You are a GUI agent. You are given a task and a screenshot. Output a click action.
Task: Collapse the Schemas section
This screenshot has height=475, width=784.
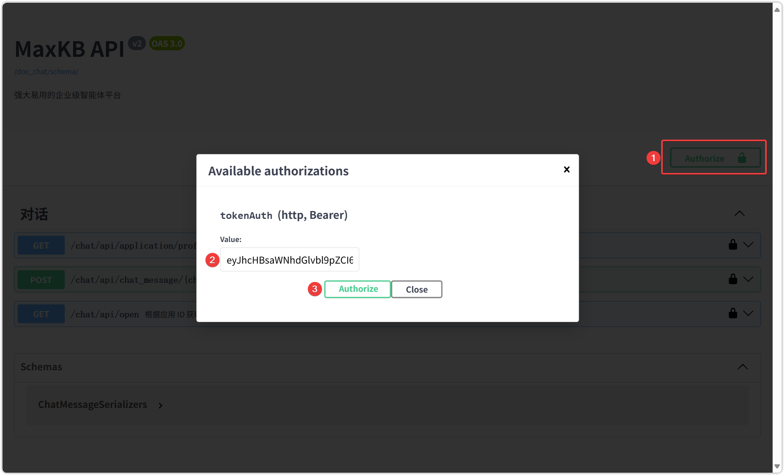(x=742, y=367)
